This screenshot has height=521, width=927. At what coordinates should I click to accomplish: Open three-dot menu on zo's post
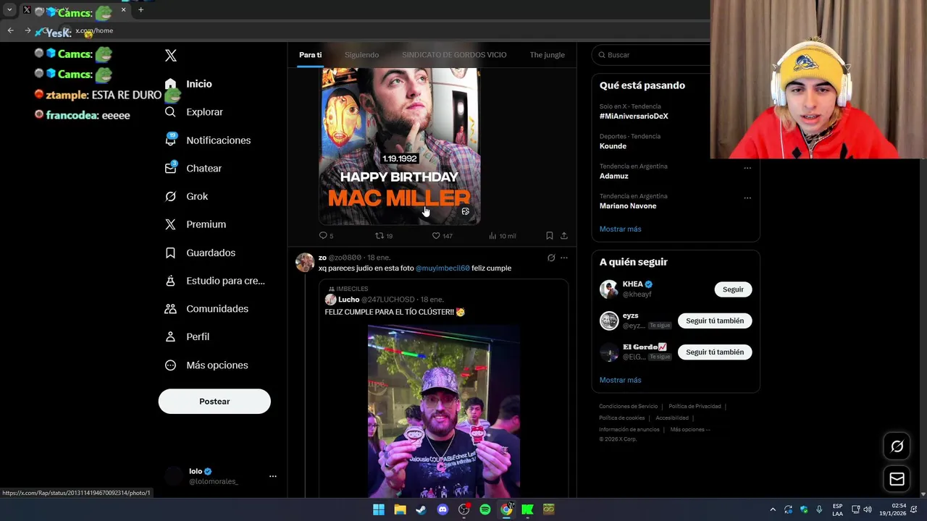pos(564,258)
